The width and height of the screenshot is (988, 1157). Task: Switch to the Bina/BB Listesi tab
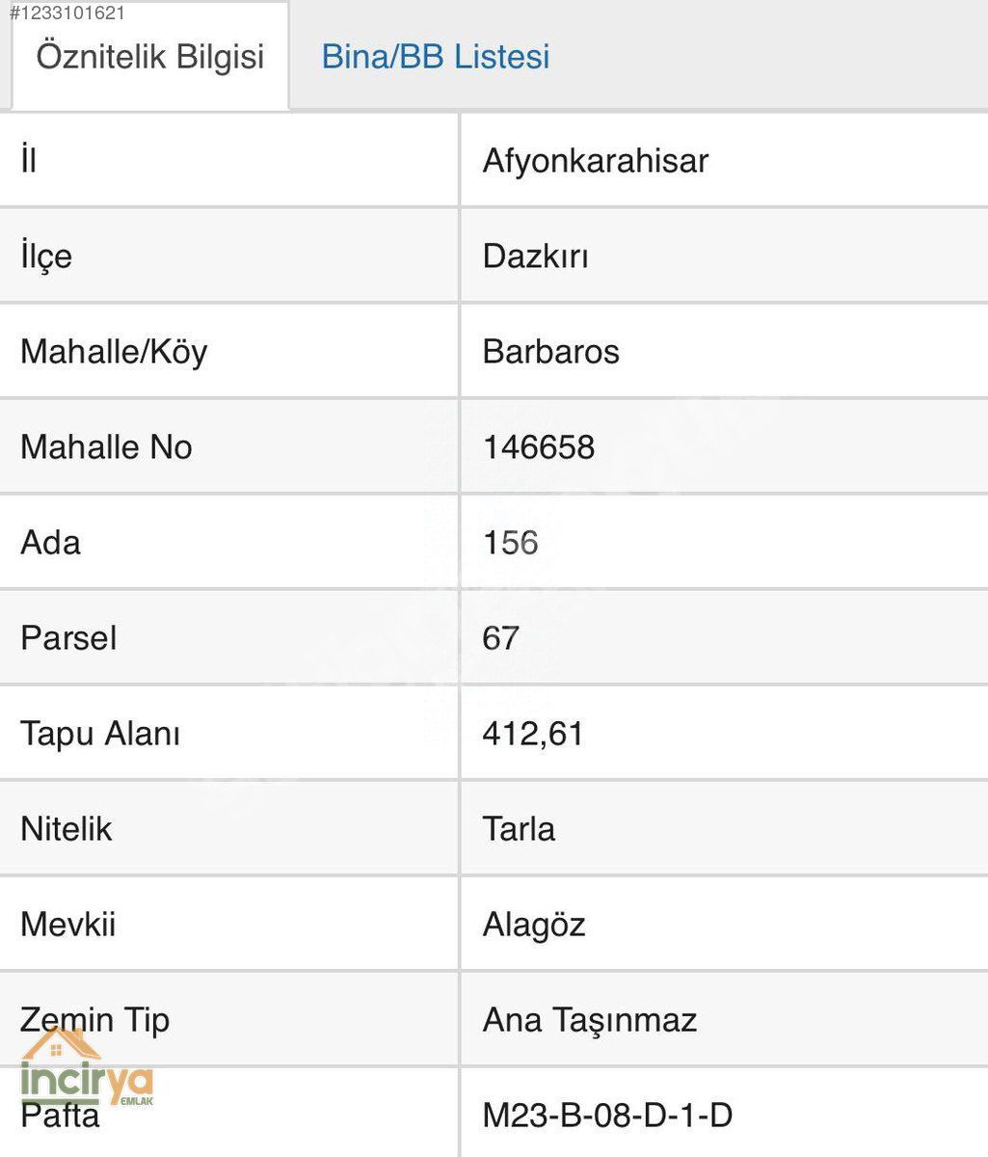coord(436,57)
